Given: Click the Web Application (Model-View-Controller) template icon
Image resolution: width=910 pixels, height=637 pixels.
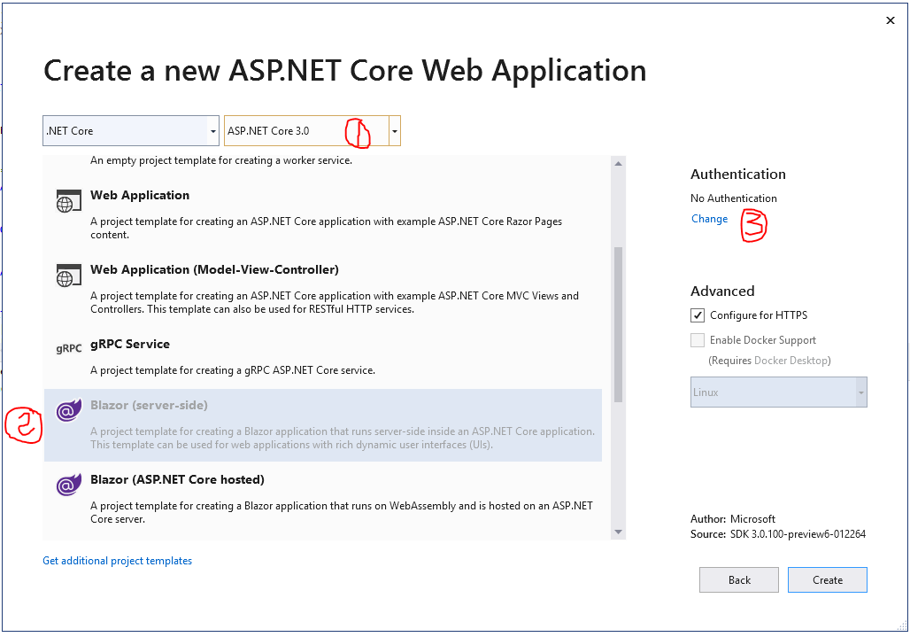Looking at the screenshot, I should pyautogui.click(x=68, y=276).
